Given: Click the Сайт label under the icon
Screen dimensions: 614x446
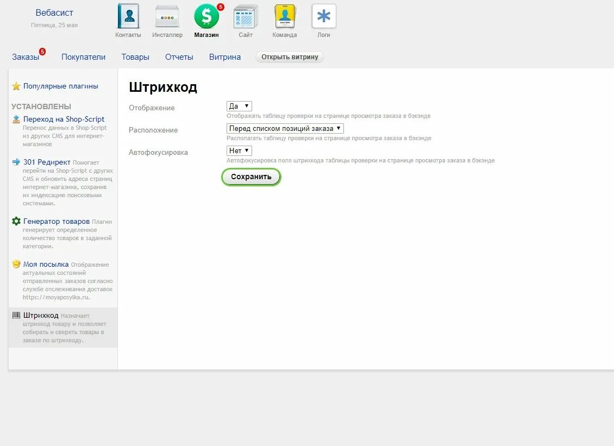Looking at the screenshot, I should click(246, 35).
